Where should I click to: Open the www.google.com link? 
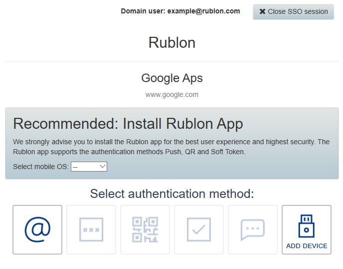pos(171,94)
